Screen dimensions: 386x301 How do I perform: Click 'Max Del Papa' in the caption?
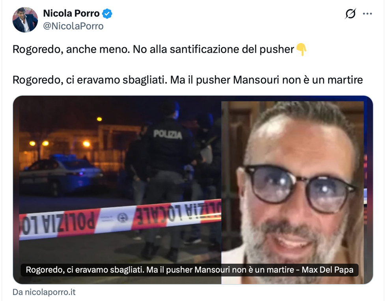(327, 270)
